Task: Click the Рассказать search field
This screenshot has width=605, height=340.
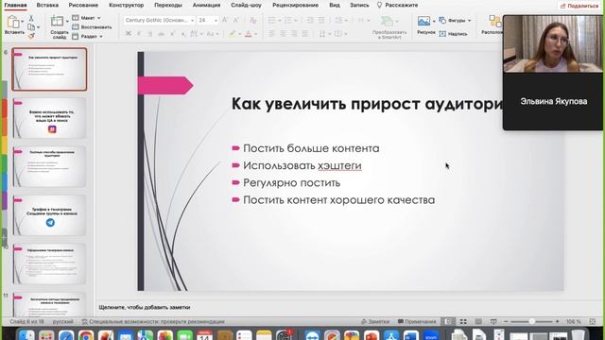Action: [x=397, y=5]
